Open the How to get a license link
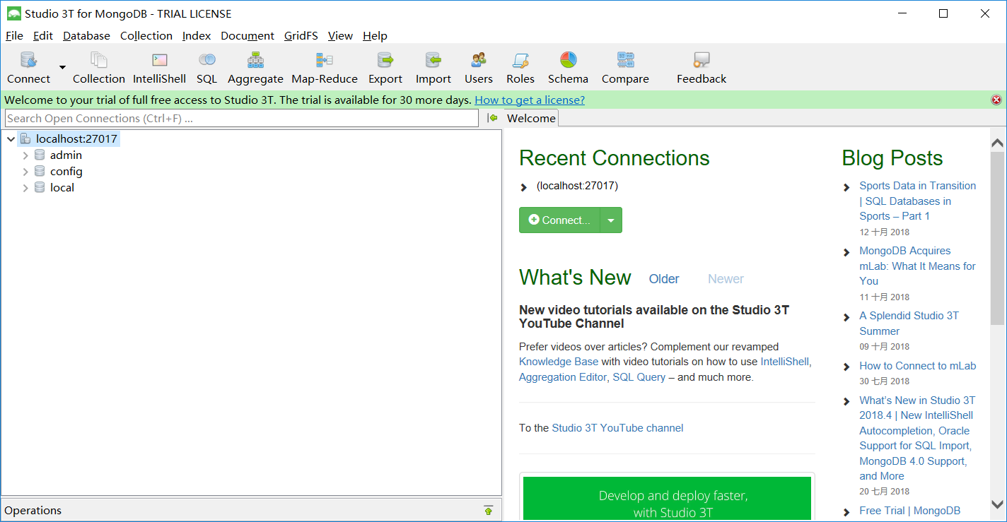1007x522 pixels. point(530,100)
